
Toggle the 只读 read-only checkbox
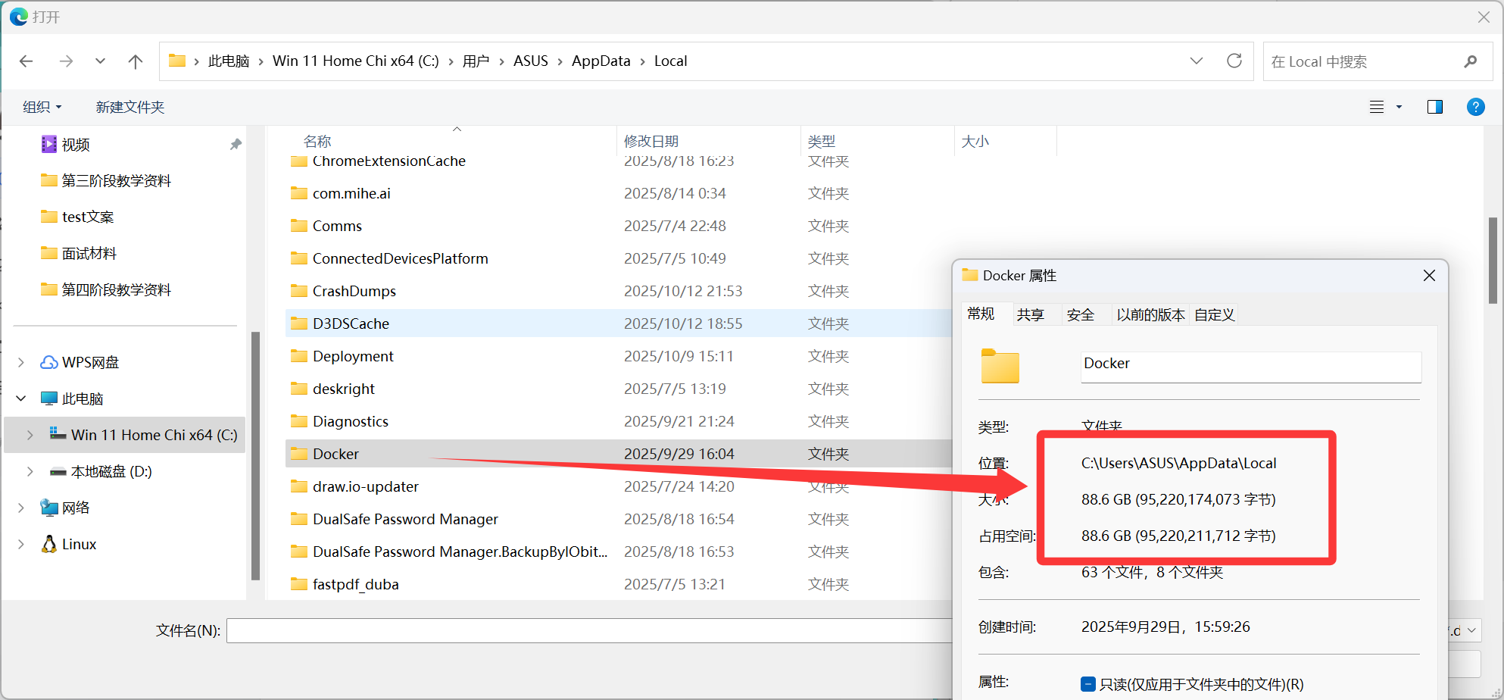(x=1088, y=684)
